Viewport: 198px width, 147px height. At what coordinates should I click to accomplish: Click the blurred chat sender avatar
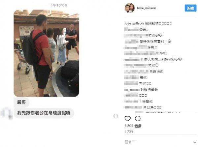click(x=7, y=113)
